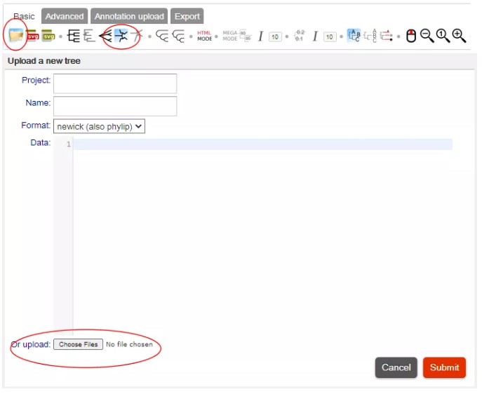Viewport: 482px width, 394px height.
Task: Click the mouse control icon
Action: (411, 36)
